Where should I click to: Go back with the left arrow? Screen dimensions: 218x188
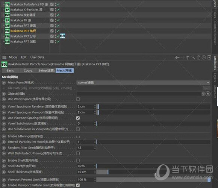point(177,58)
